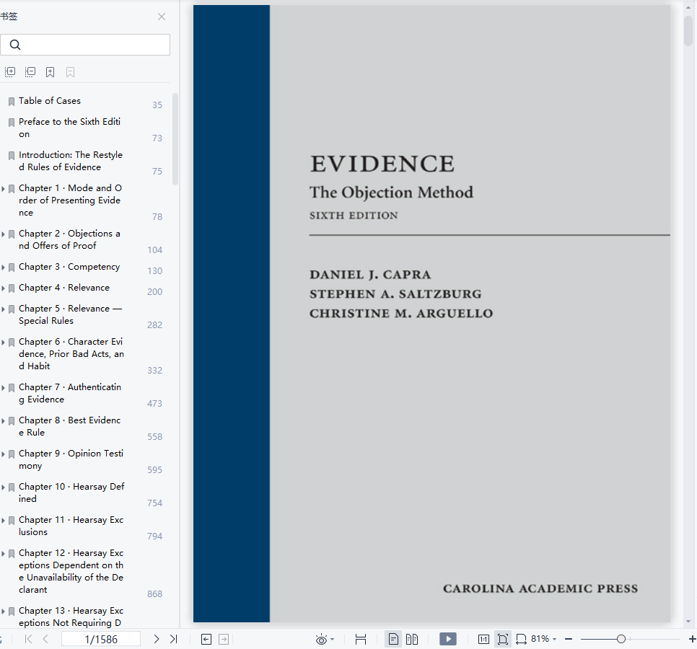697x649 pixels.
Task: Jump to last page button
Action: 173,639
